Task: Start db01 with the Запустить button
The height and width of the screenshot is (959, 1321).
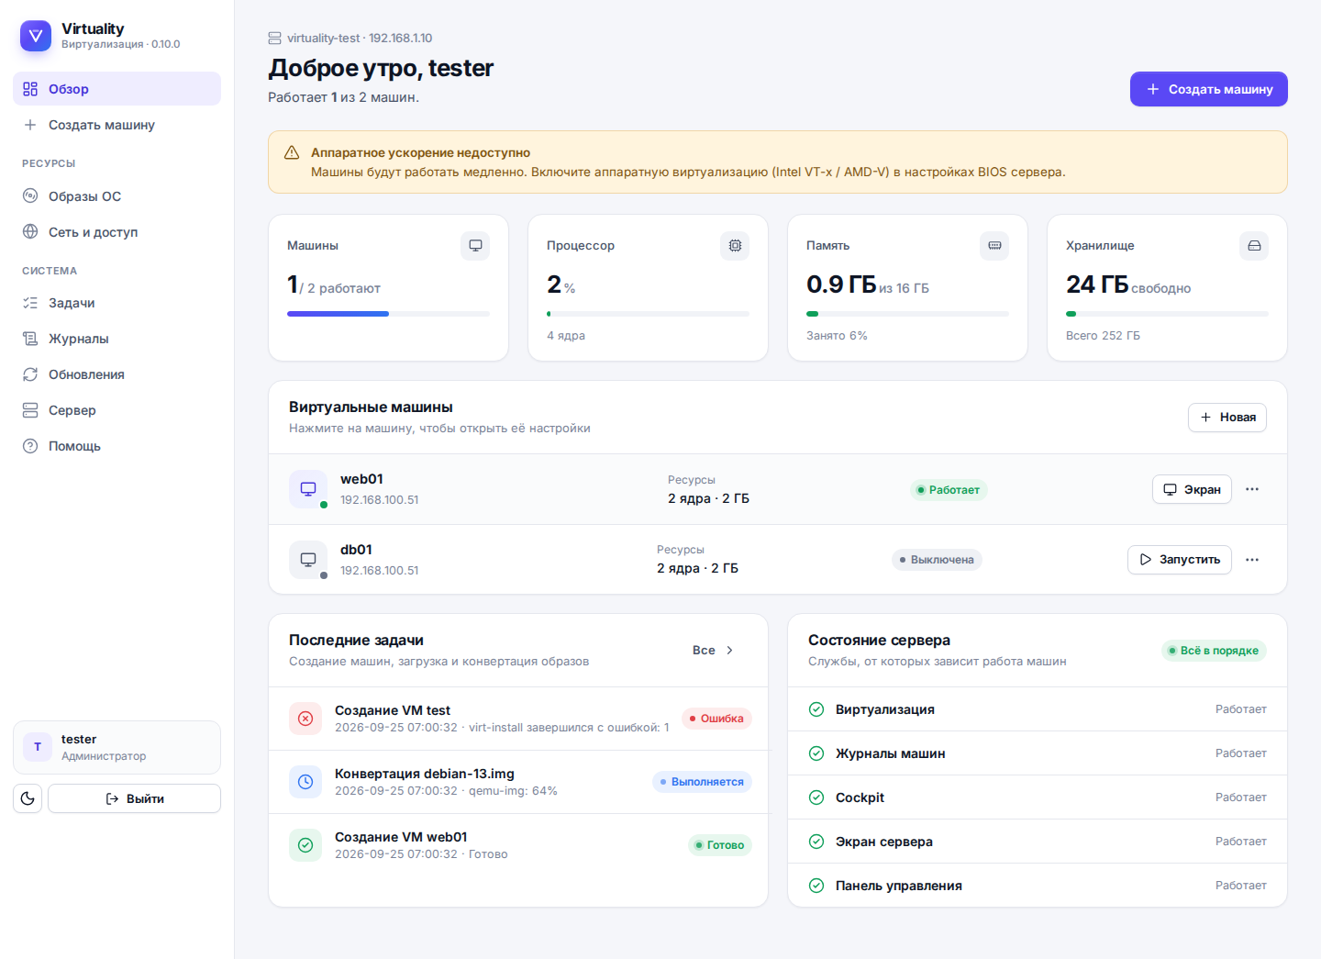Action: click(x=1180, y=560)
